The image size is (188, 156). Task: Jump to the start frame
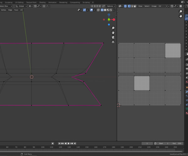pos(60,143)
